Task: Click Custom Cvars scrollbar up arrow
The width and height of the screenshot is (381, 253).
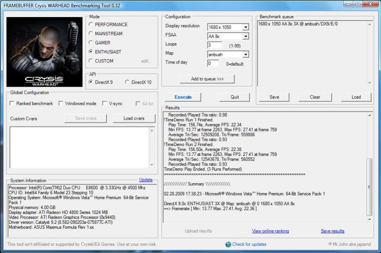Action: coord(151,130)
